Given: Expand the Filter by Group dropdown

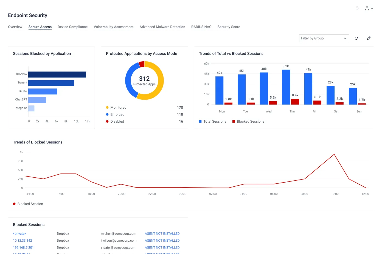Looking at the screenshot, I should (x=324, y=38).
